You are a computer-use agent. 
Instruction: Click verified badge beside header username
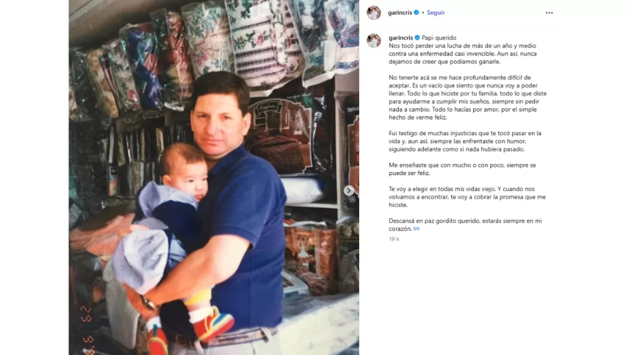[417, 12]
